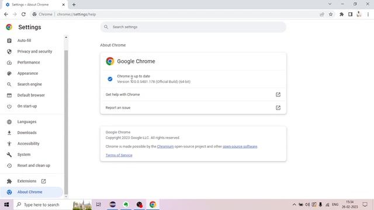Click the Get help with Chrome row
Viewport: 374px width, 210px height.
pyautogui.click(x=193, y=94)
